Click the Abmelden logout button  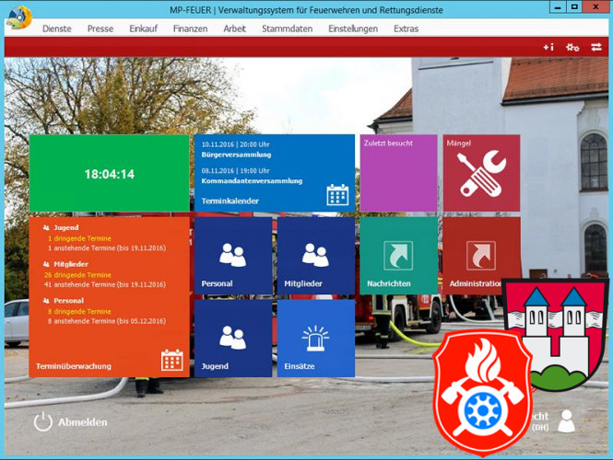[x=71, y=422]
